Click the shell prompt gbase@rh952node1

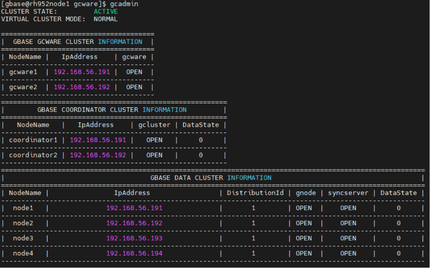[x=37, y=4]
